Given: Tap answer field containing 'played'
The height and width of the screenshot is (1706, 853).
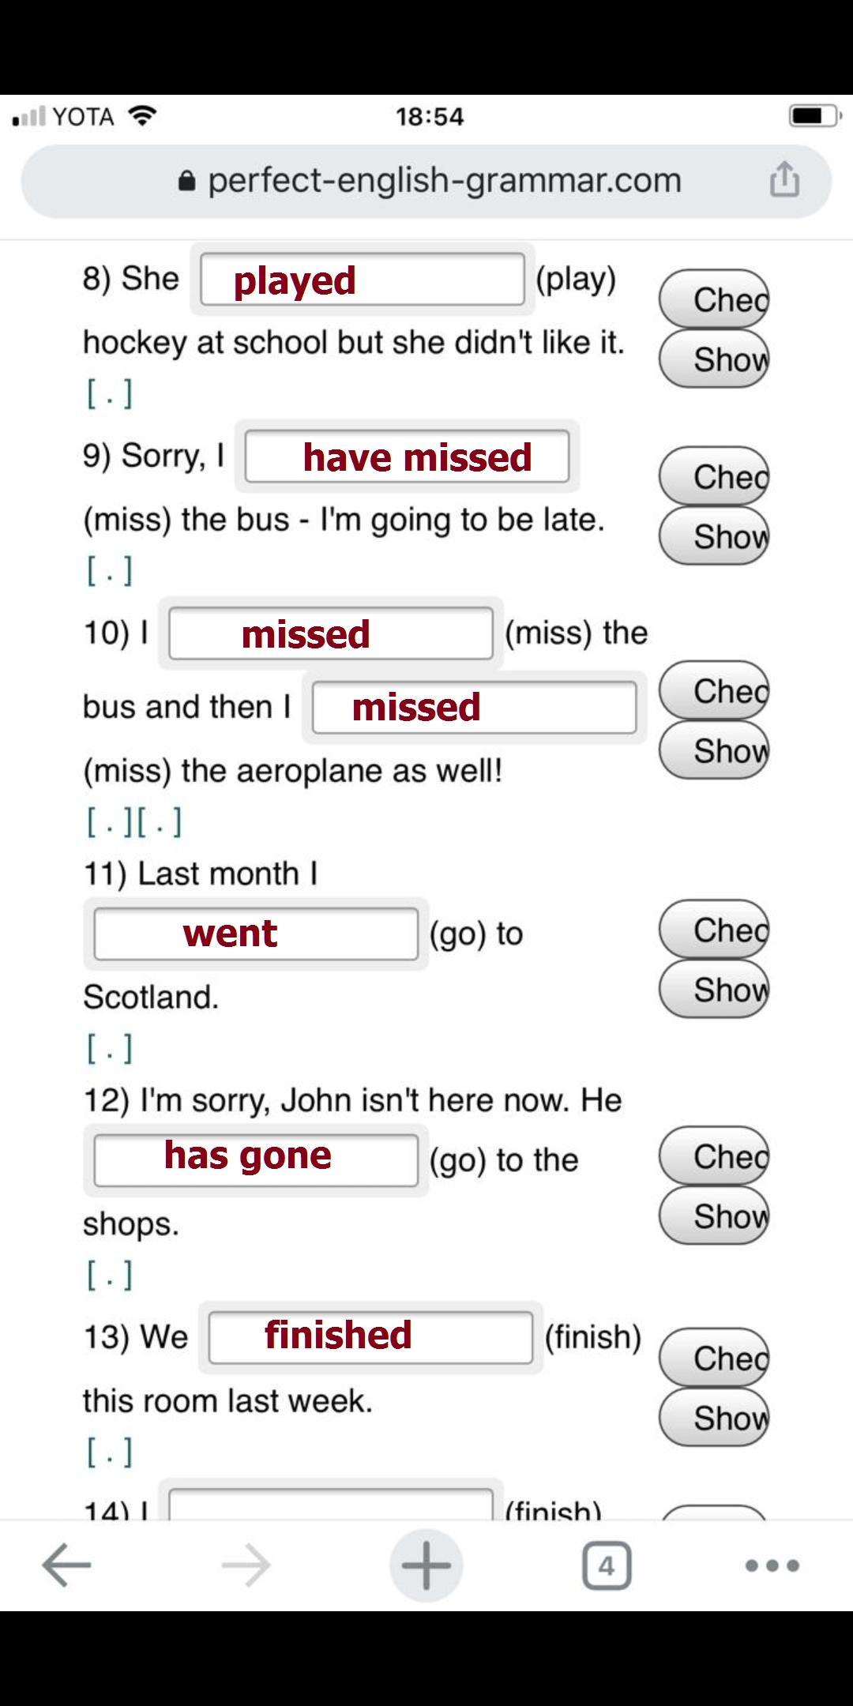Looking at the screenshot, I should (x=363, y=280).
